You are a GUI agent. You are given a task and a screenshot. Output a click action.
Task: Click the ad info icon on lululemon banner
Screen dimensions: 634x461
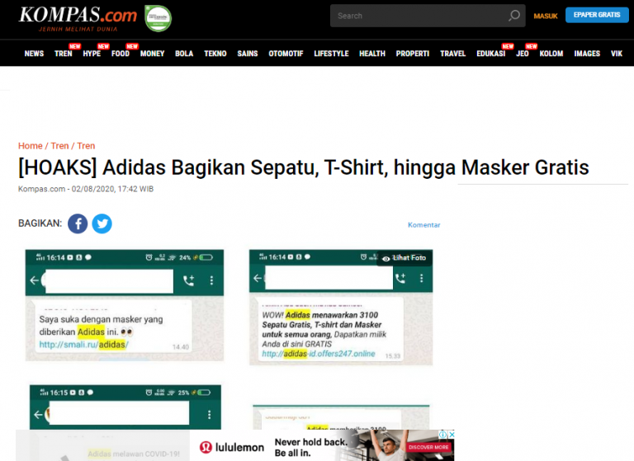(x=443, y=435)
